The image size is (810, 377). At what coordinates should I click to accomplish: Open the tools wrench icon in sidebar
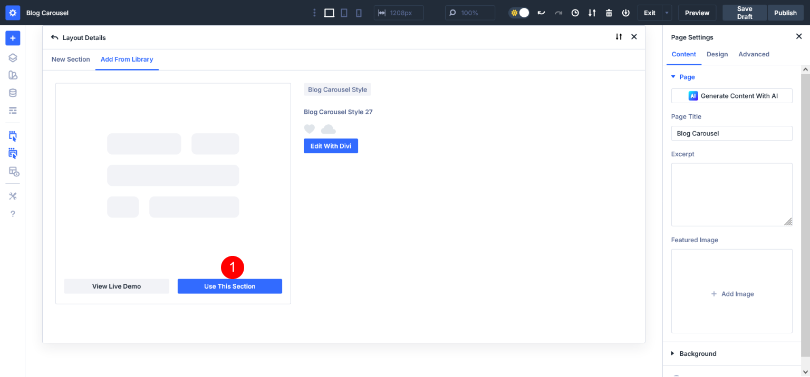pos(13,196)
